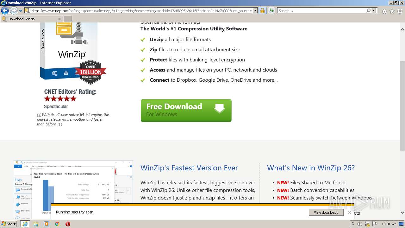The width and height of the screenshot is (405, 228).
Task: Click the page scroll up arrow
Action: (x=402, y=29)
